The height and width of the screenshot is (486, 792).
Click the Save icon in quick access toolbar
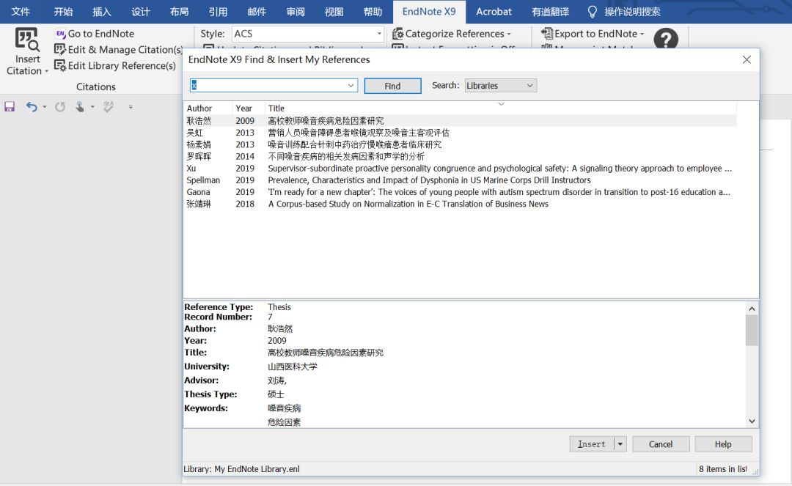(10, 106)
